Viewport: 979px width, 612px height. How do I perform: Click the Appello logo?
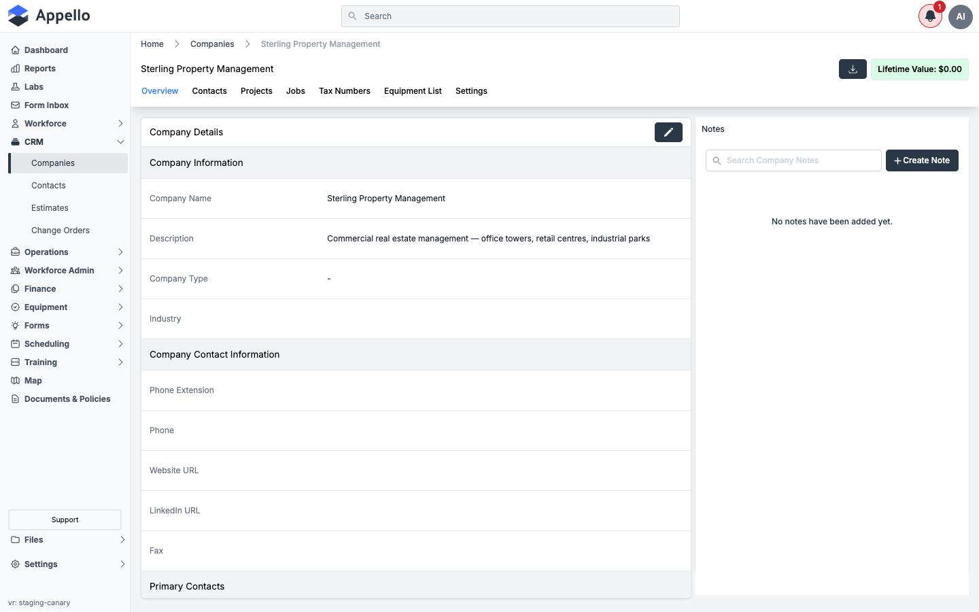pos(49,16)
